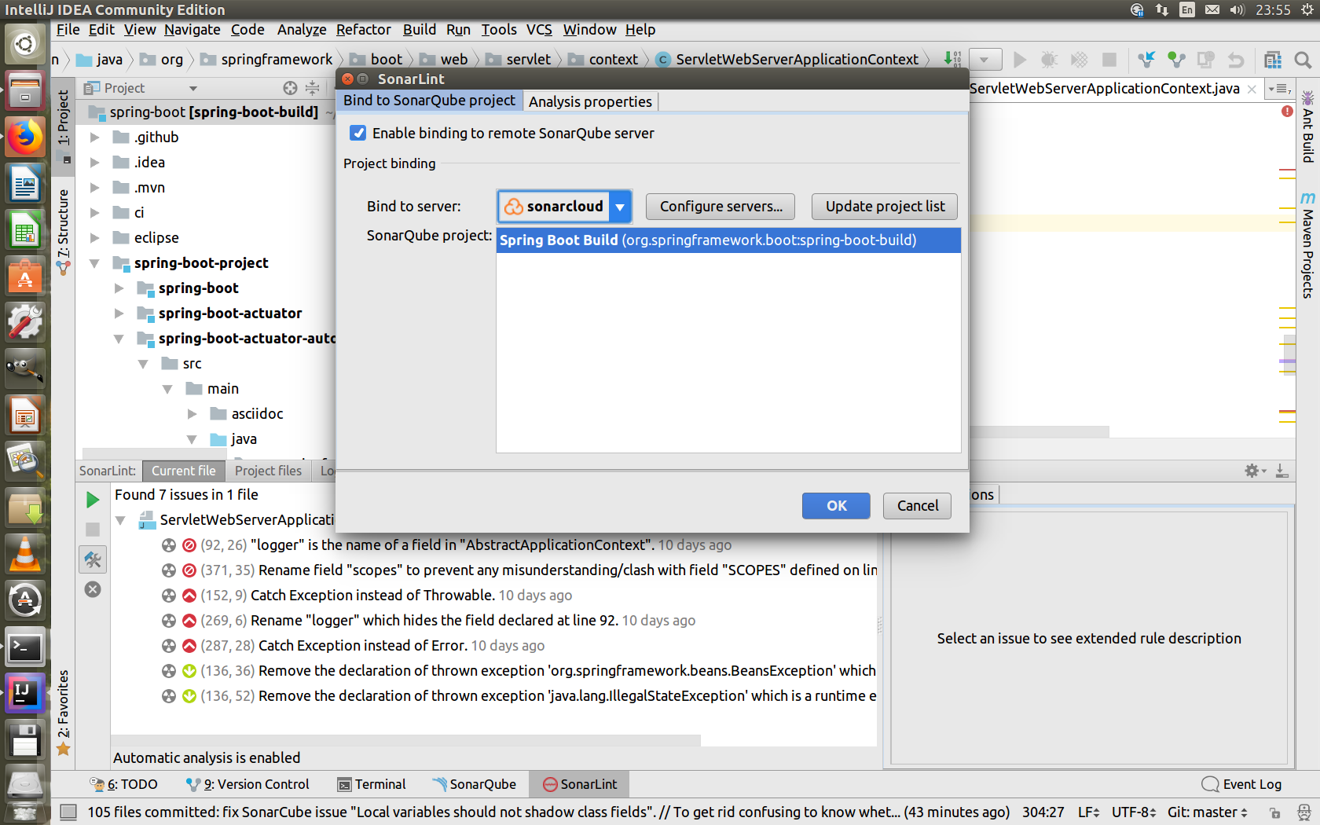Open the Project Structure dialog icon

1273,59
